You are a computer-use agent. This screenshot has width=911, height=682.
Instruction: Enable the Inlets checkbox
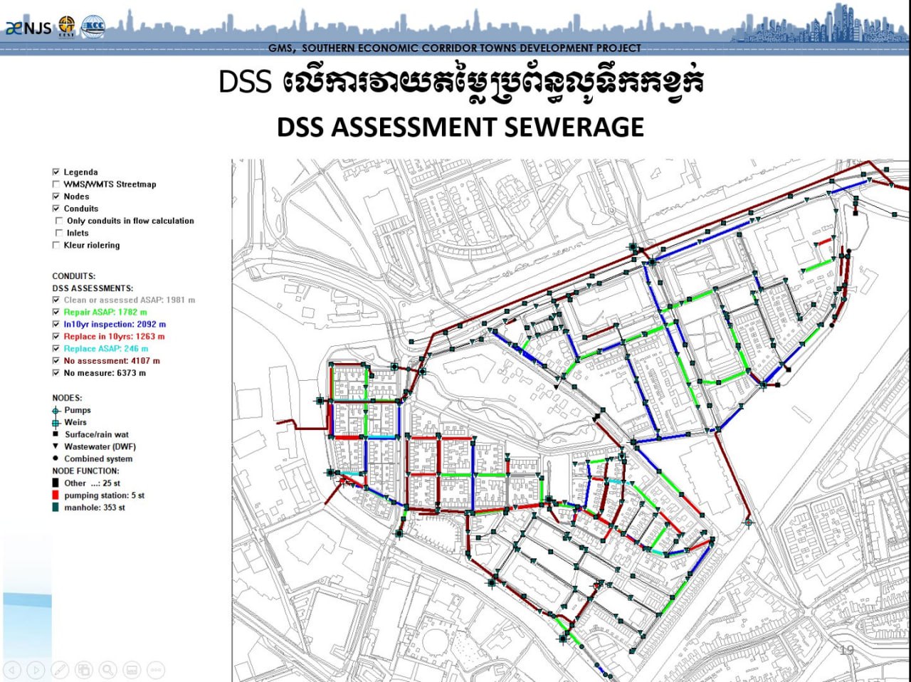point(59,233)
